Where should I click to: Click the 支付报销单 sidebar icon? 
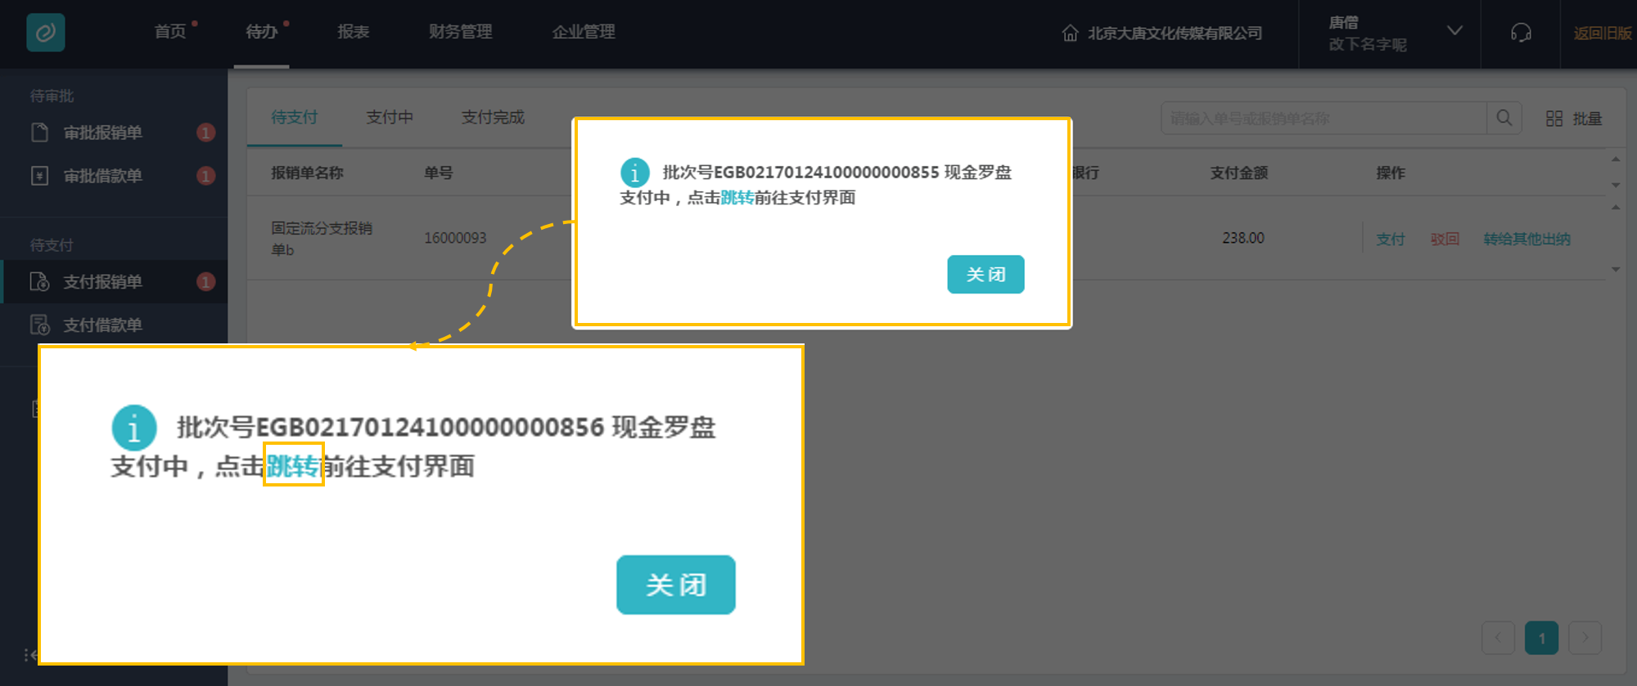coord(39,282)
